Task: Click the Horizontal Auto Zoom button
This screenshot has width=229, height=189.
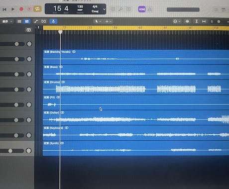Action: (204, 21)
